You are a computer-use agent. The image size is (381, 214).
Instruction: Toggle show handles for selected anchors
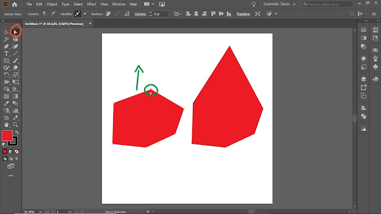[x=77, y=14]
